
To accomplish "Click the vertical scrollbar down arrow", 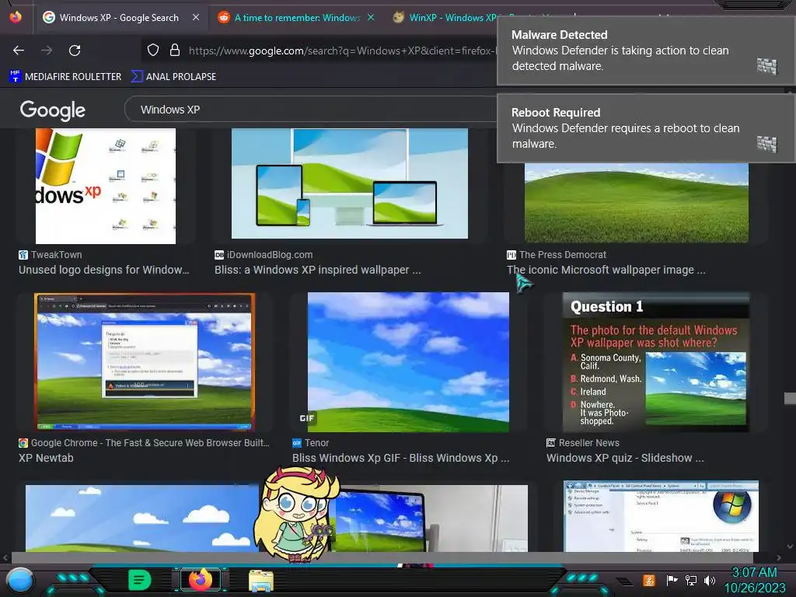I will (x=790, y=546).
